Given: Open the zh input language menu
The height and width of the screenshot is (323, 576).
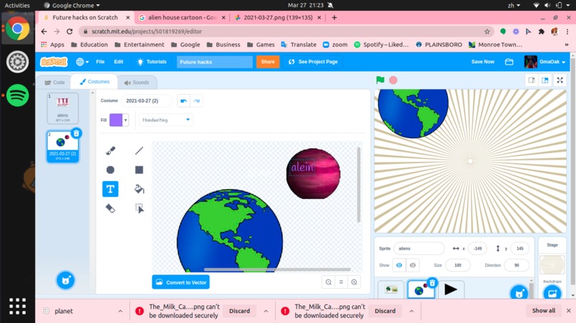Looking at the screenshot, I should [514, 5].
